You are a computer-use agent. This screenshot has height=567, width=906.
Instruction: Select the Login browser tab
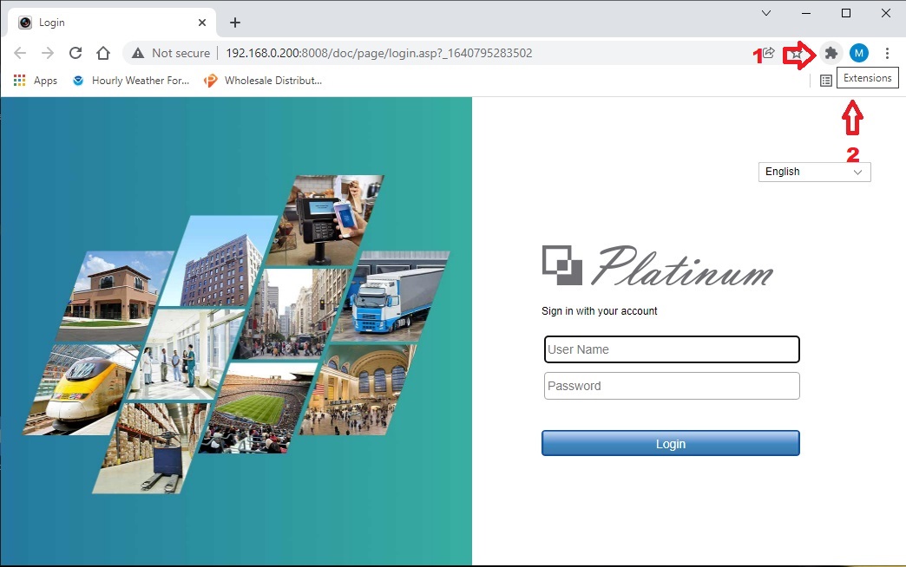tap(104, 23)
